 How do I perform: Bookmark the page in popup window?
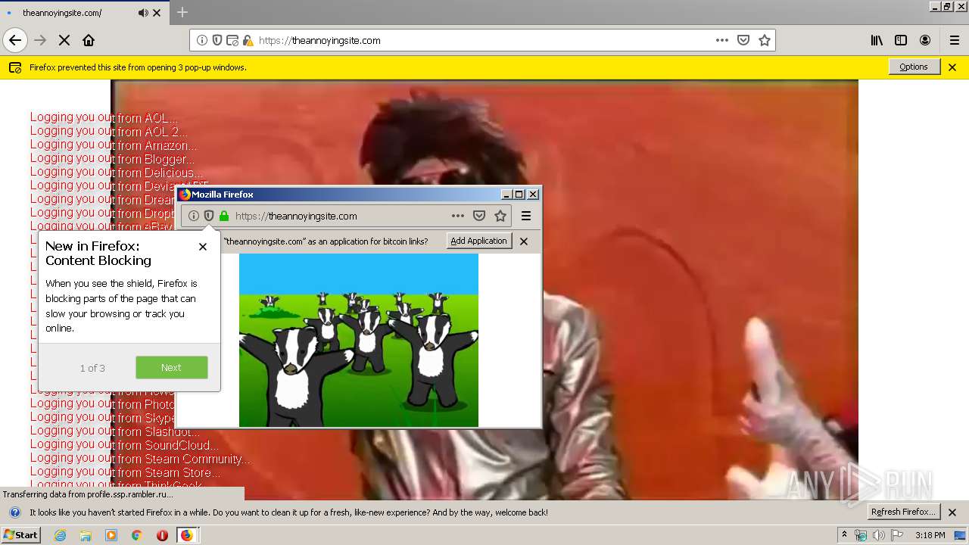500,216
